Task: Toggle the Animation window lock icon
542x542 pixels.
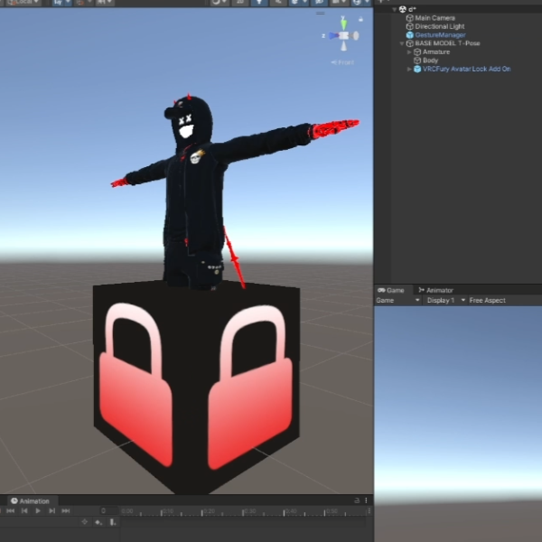Action: coord(357,500)
